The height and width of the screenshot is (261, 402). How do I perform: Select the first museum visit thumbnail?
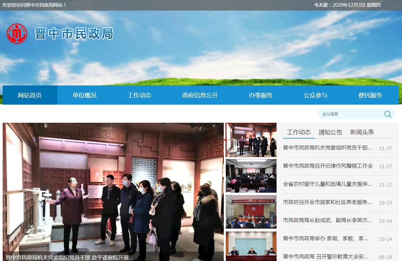click(251, 140)
